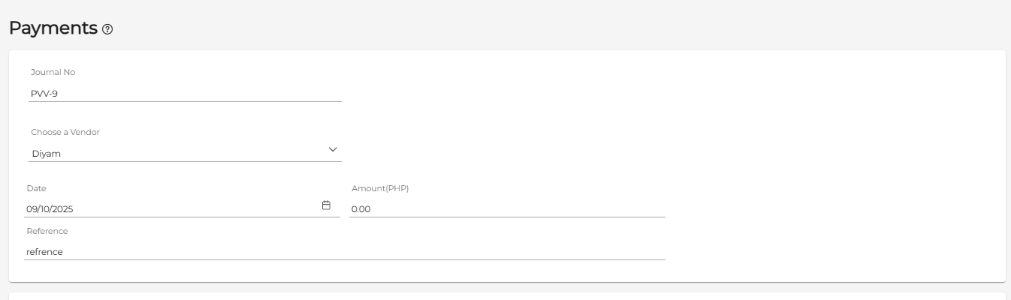Focus the Journal No input field
The height and width of the screenshot is (300, 1011).
(x=185, y=94)
